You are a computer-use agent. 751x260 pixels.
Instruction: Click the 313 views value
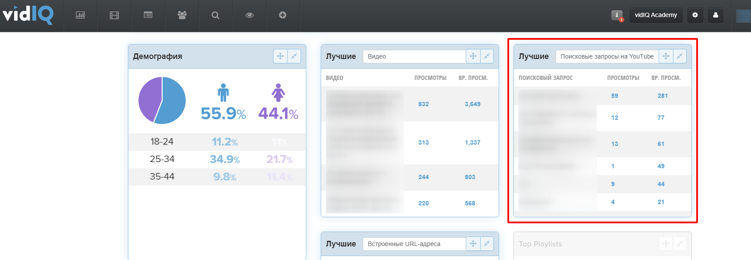coord(424,142)
